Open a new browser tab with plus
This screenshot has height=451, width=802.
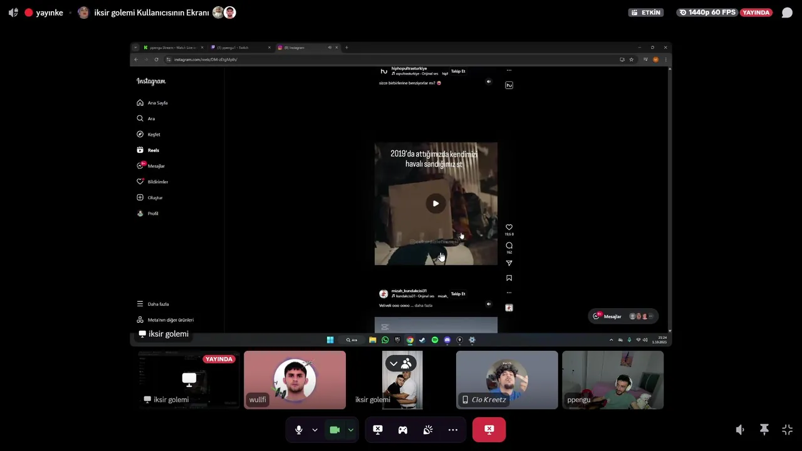[346, 48]
